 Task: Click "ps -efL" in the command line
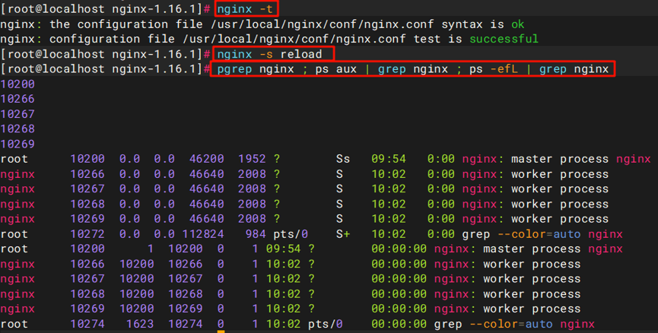(494, 68)
